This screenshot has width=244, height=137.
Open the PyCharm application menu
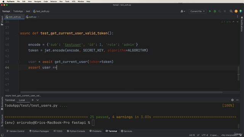(x=11, y=2)
